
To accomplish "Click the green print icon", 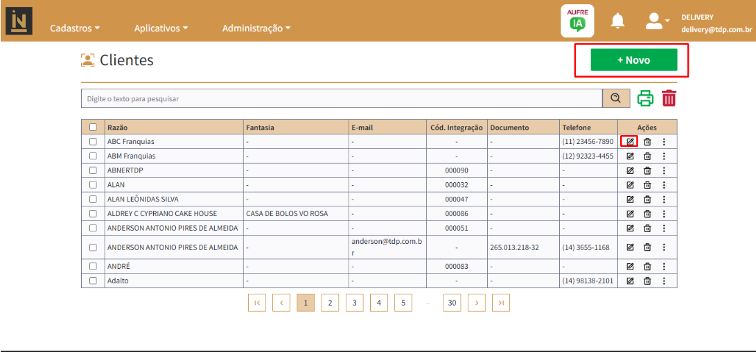I will pyautogui.click(x=645, y=98).
